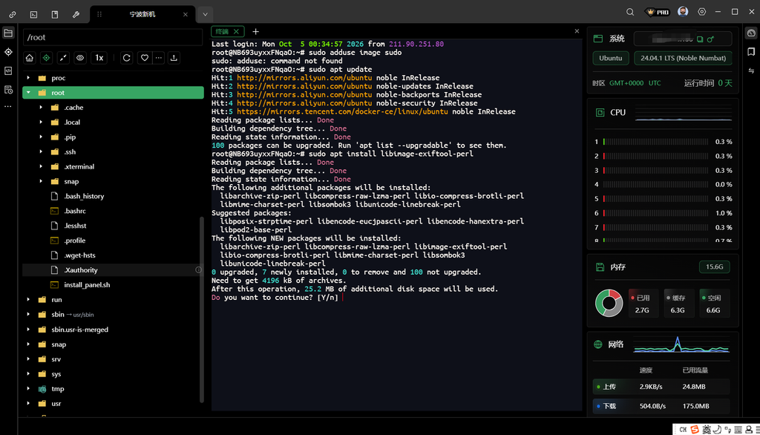Open the user avatar profile
The height and width of the screenshot is (435, 760).
click(683, 12)
